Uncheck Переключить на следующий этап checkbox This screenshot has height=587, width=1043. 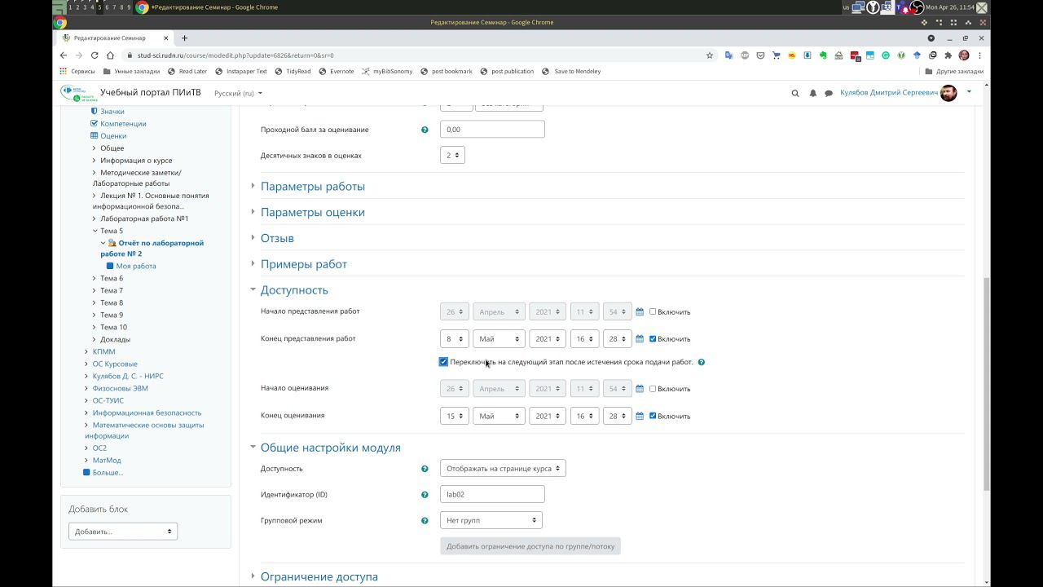point(443,362)
